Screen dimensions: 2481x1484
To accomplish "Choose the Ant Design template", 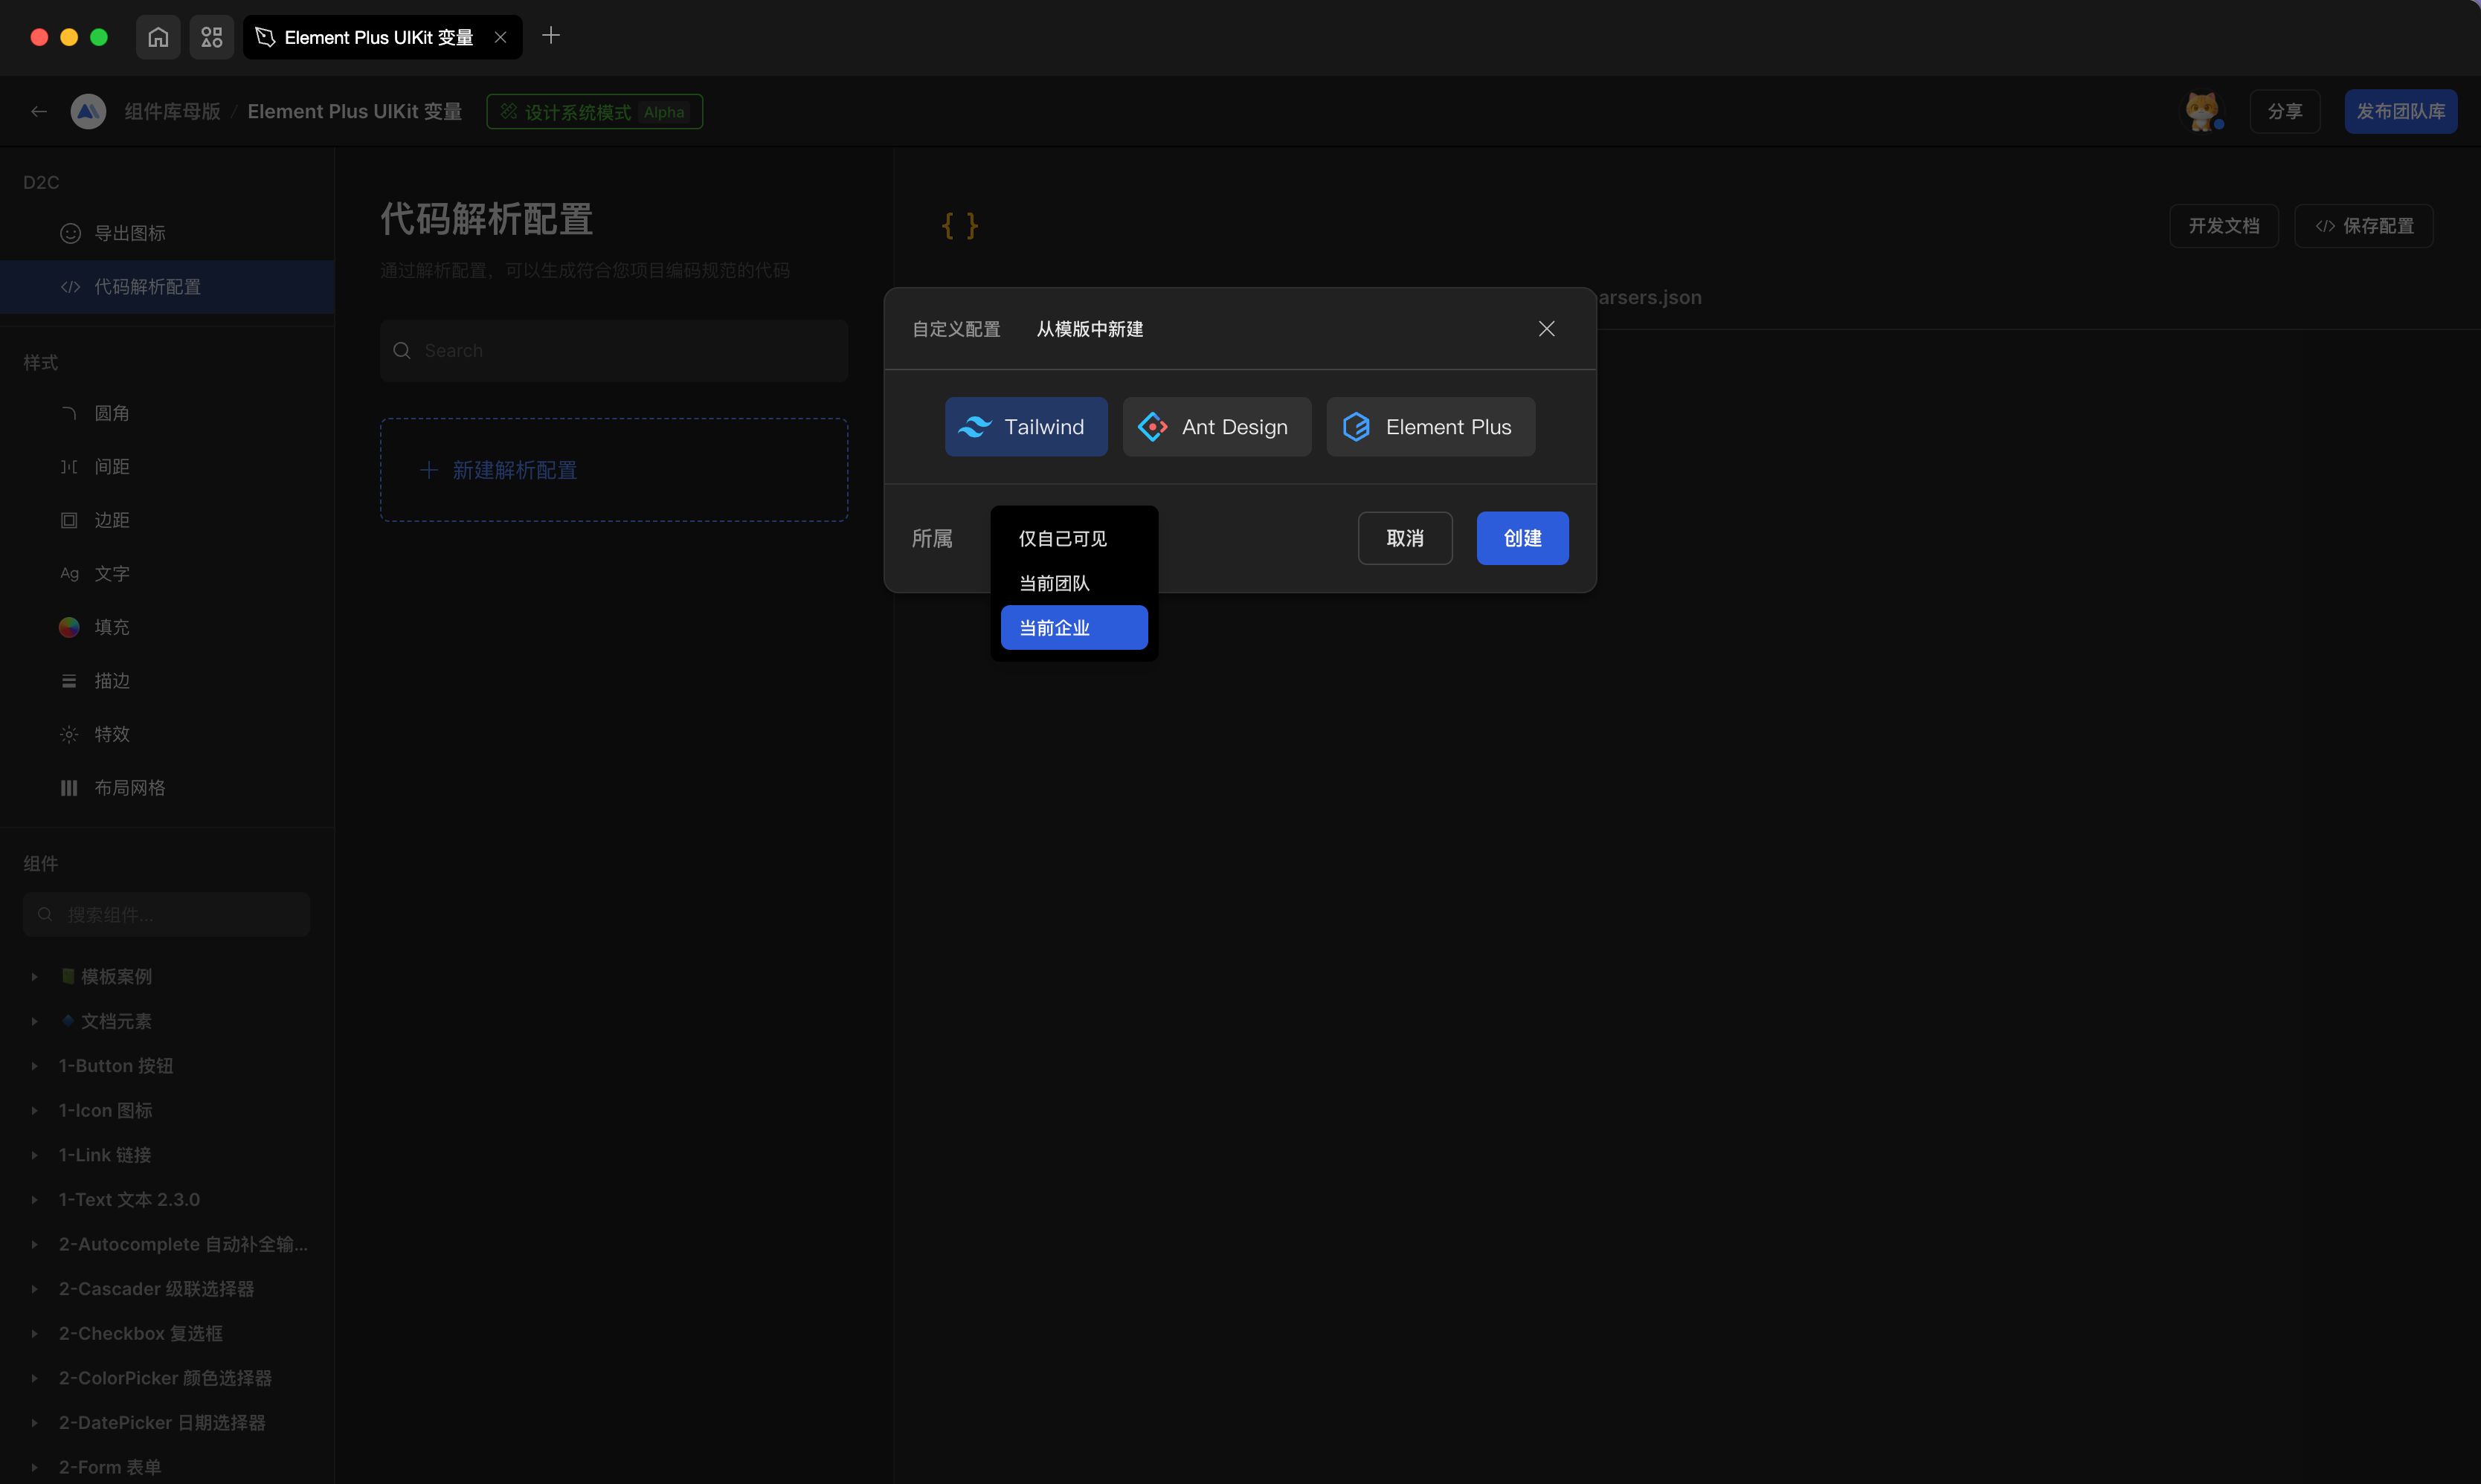I will [1217, 427].
